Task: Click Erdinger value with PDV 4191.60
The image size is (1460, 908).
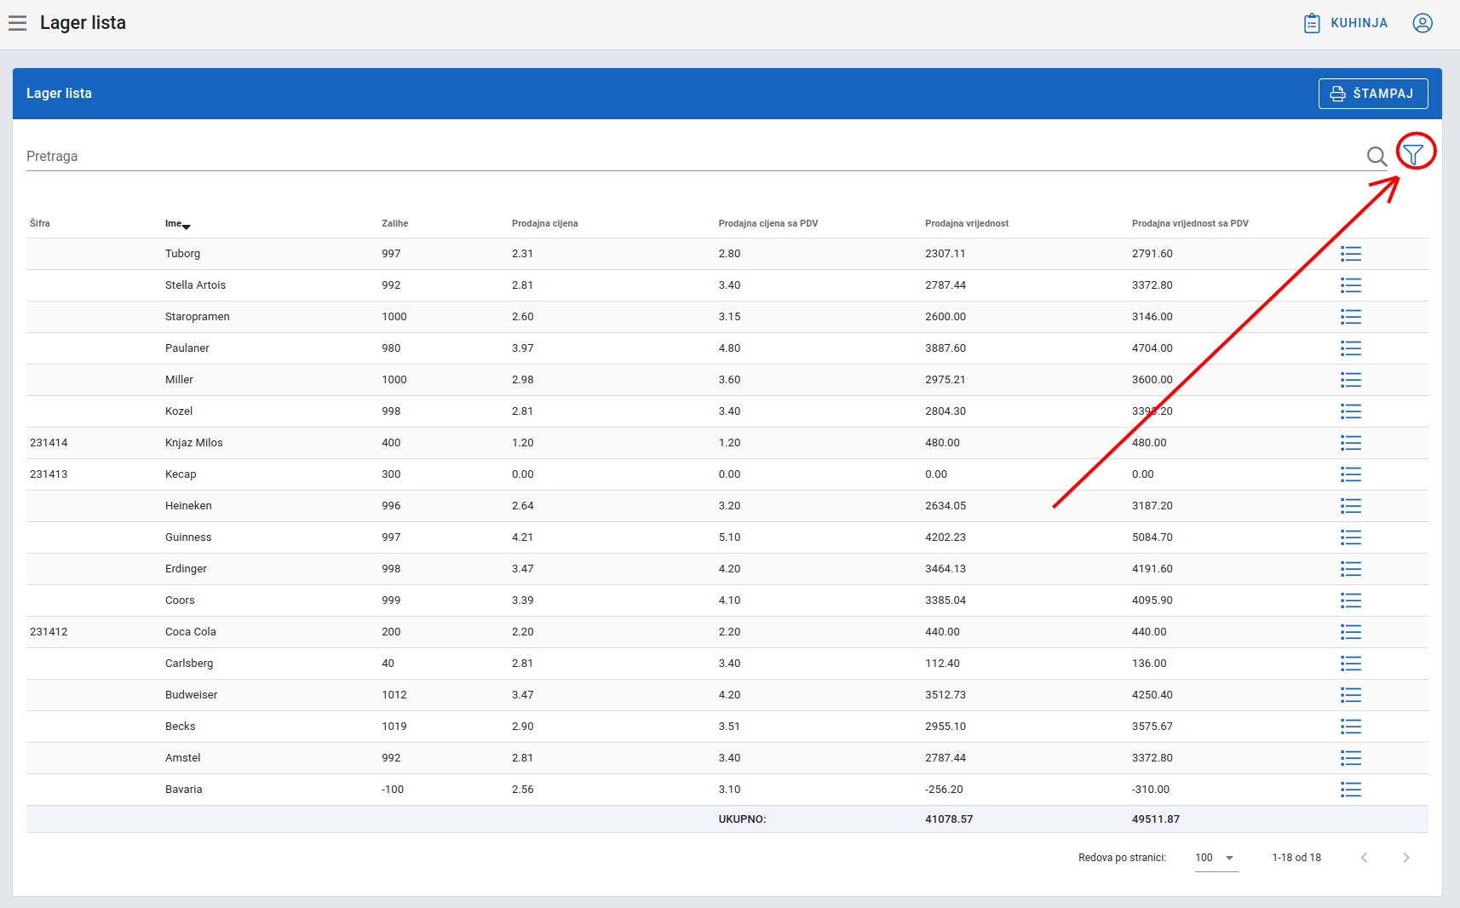Action: [1152, 569]
